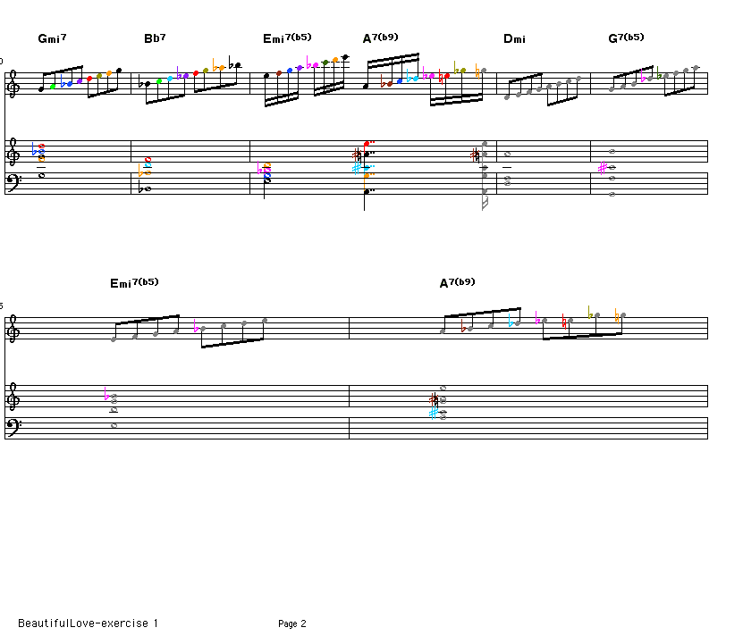Click Emi7(b5) chord symbol in first system
Image resolution: width=743 pixels, height=636 pixels.
point(286,38)
